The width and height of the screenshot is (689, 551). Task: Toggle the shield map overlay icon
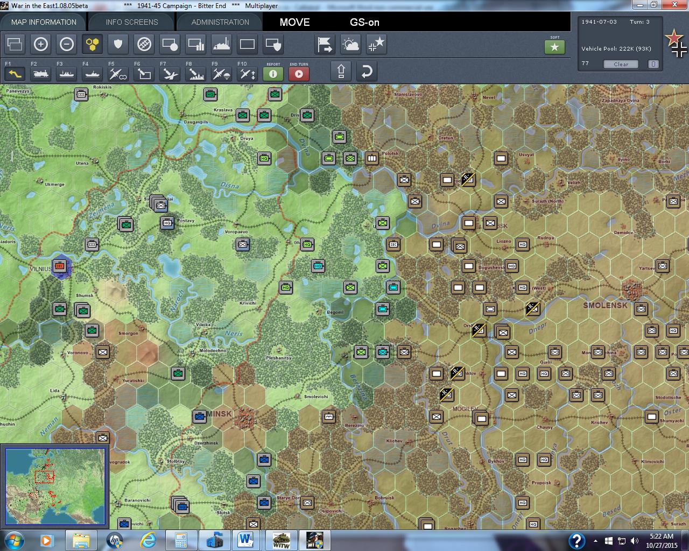pos(118,44)
